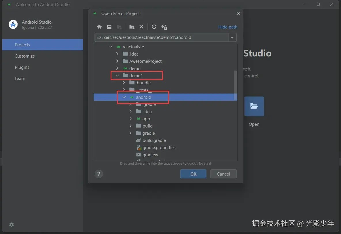Click the Cancel button
This screenshot has height=234, width=341.
pyautogui.click(x=223, y=174)
